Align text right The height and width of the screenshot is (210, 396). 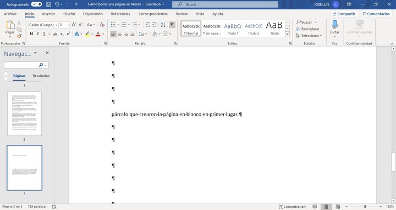[126, 34]
